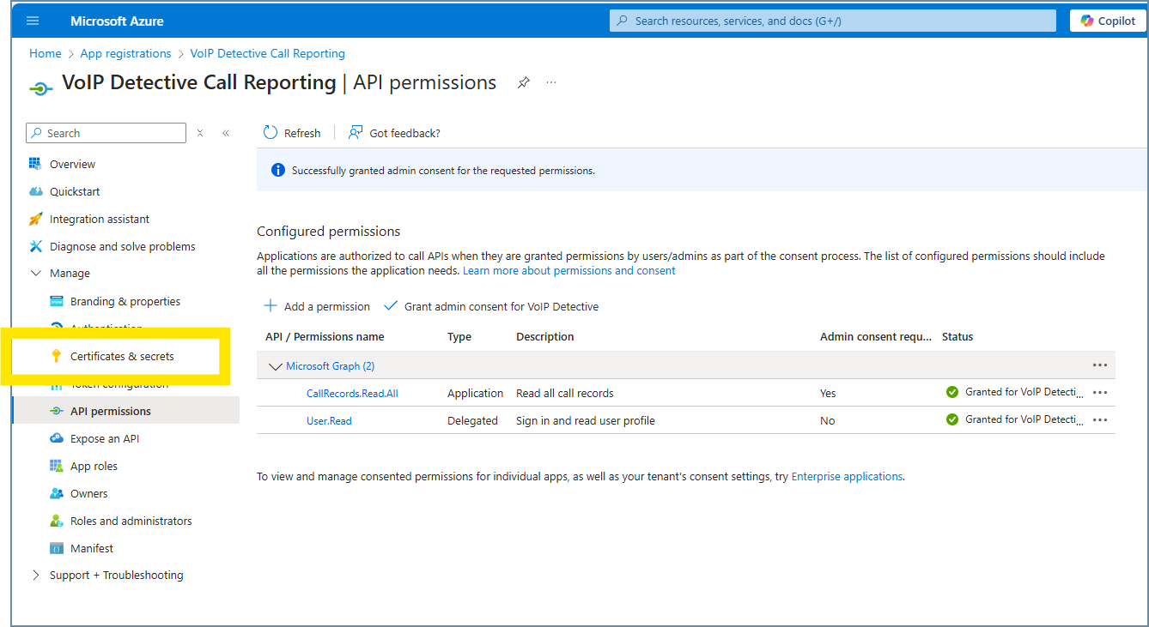Viewport: 1149px width, 627px height.
Task: Go to the Home breadcrumb
Action: point(46,53)
